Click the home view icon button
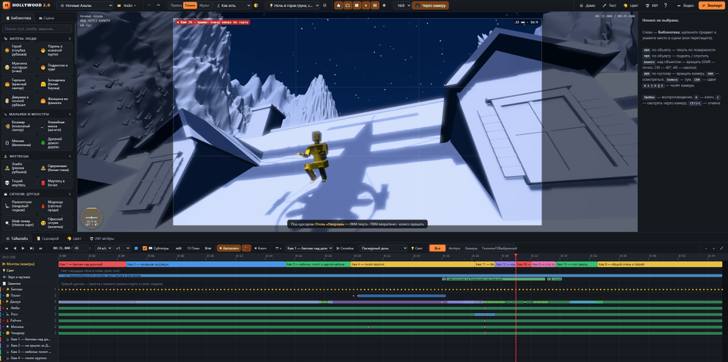 coord(339,5)
